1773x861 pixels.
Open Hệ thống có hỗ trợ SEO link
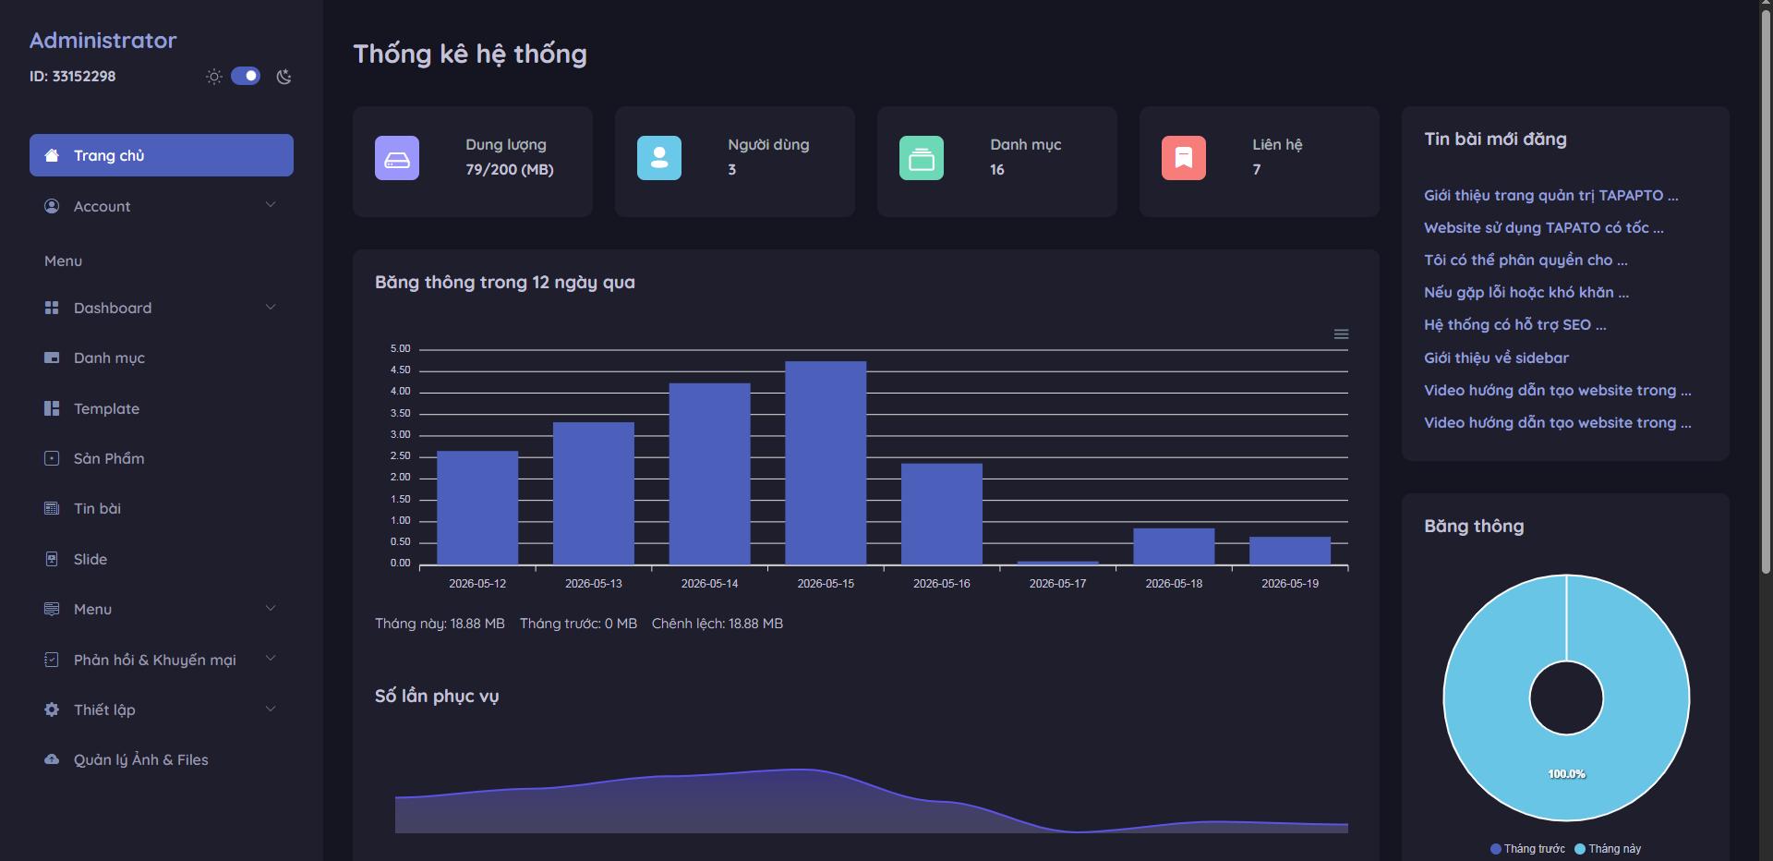point(1514,325)
